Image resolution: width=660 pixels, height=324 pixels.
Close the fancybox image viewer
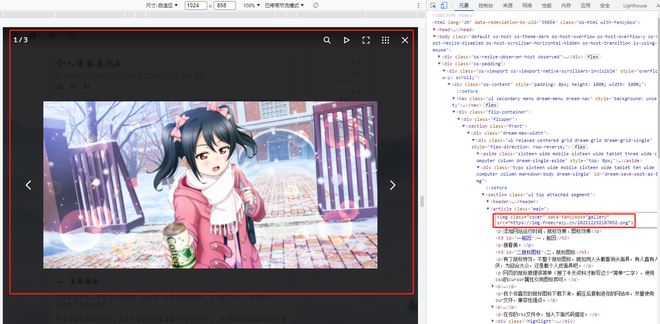[405, 40]
